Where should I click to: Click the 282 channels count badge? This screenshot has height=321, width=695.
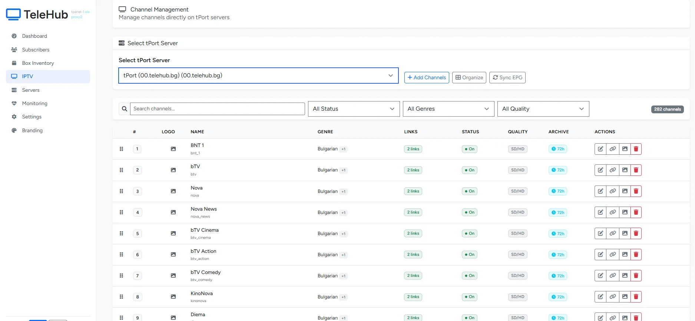667,109
